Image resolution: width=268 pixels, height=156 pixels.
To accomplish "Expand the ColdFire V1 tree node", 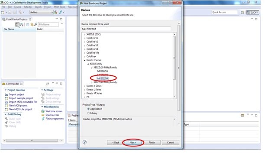I will click(84, 38).
